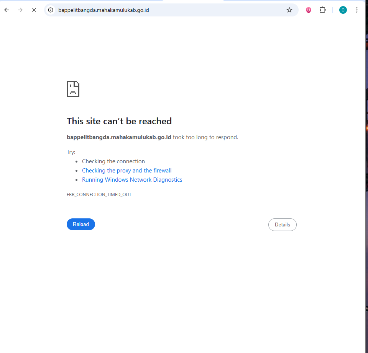
Task: Bookmark this page with the star icon
Action: click(289, 10)
